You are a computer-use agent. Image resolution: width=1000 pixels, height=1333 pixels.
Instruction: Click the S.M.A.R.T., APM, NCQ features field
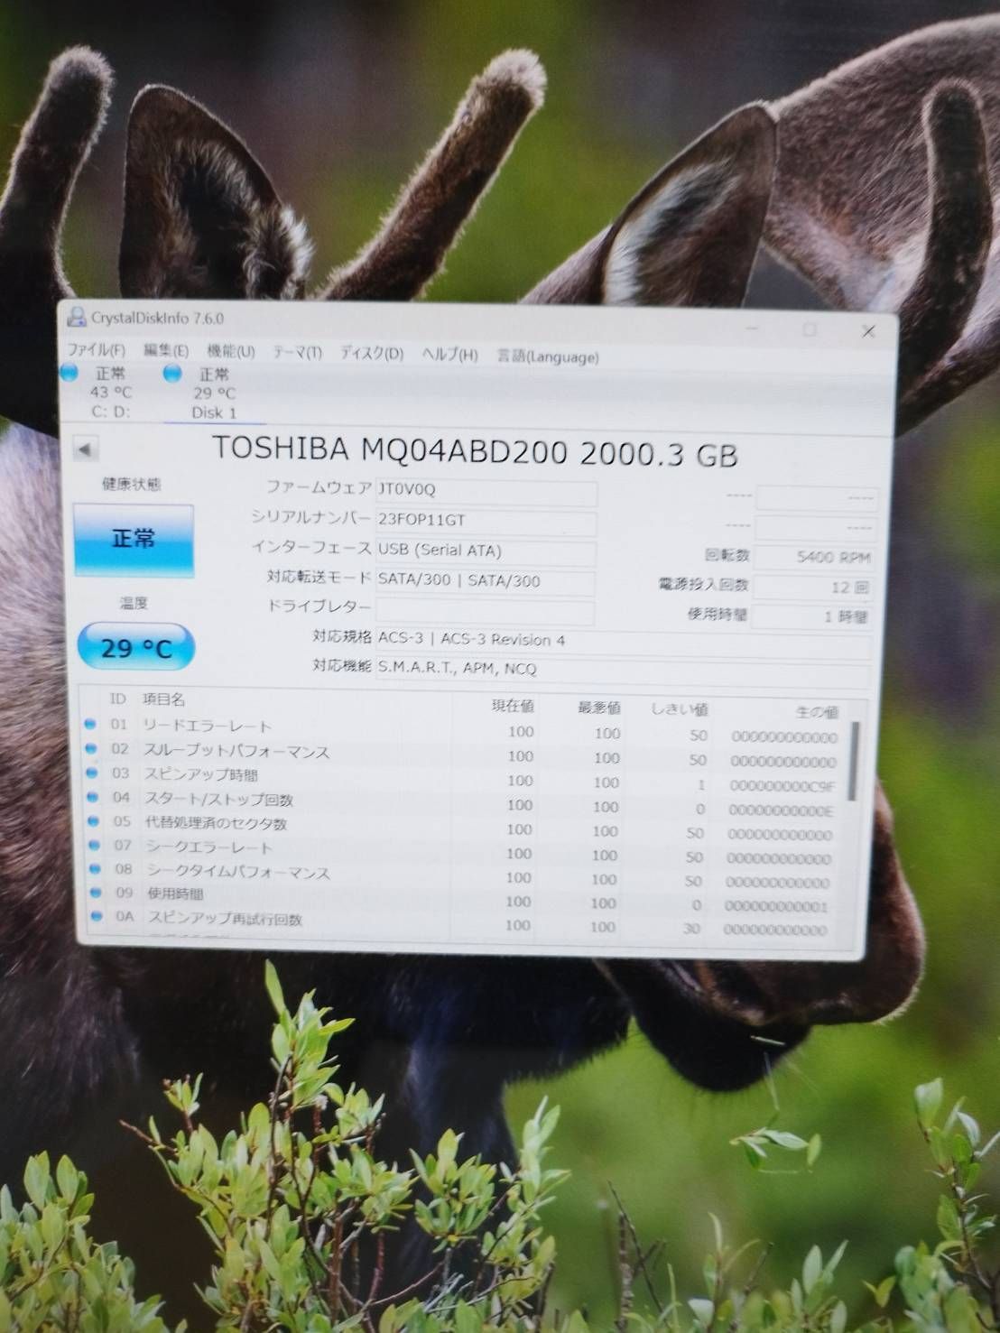pos(623,671)
